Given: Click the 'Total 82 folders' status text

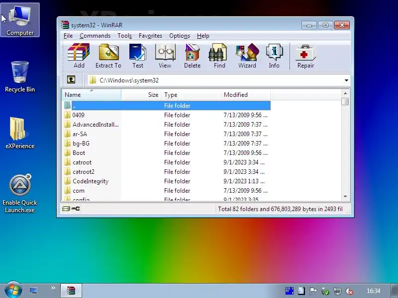Looking at the screenshot, I should (280, 209).
